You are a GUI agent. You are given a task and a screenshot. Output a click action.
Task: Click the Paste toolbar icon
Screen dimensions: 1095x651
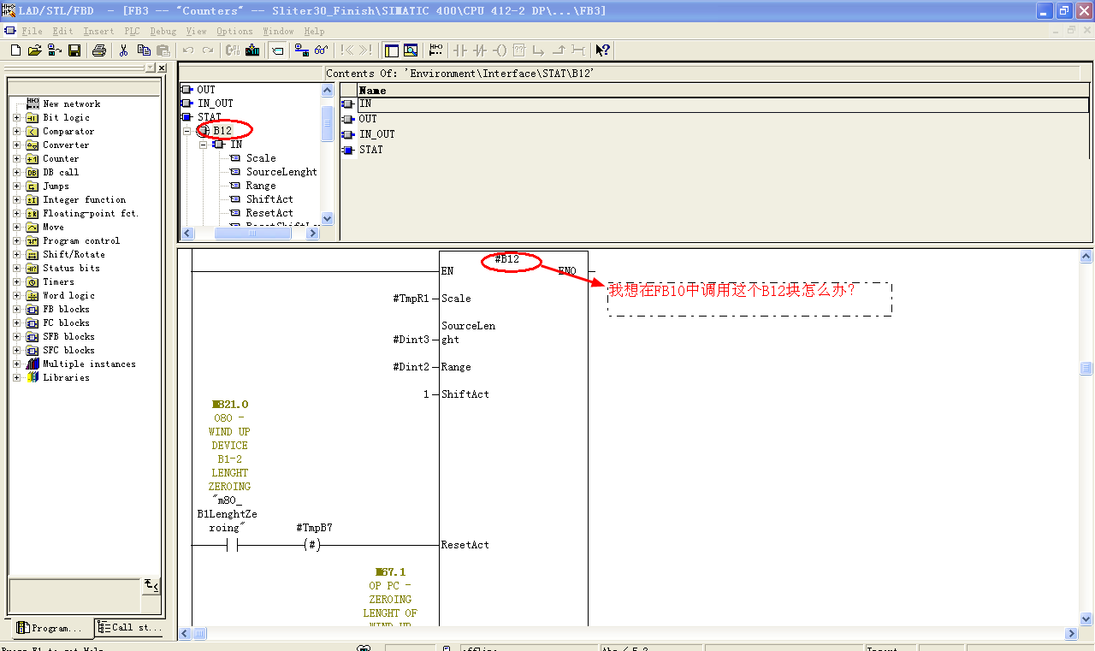click(x=163, y=50)
